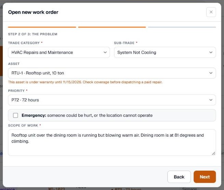Open the Sub-Trade dropdown showing System Not Cooling

(x=165, y=52)
